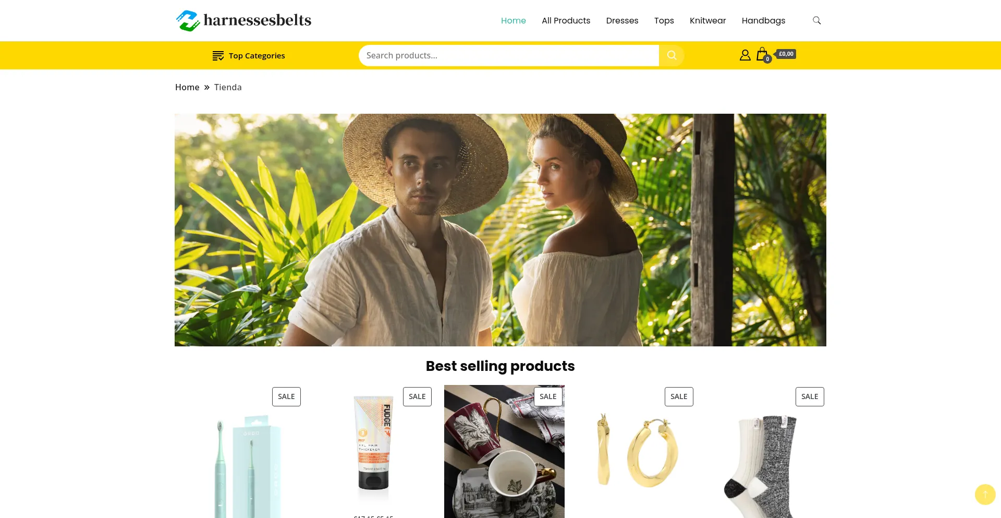The image size is (1001, 518).
Task: Open the All Products menu item
Action: (x=566, y=20)
